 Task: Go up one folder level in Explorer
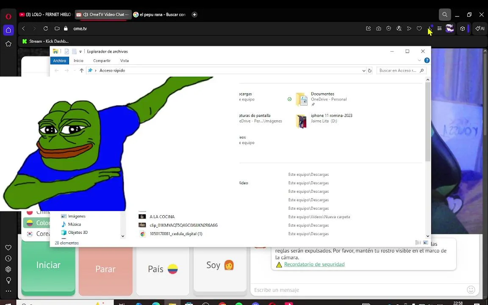[x=81, y=71]
